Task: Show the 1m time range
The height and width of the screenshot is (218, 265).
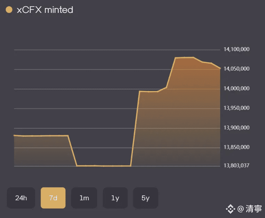Action: point(84,198)
